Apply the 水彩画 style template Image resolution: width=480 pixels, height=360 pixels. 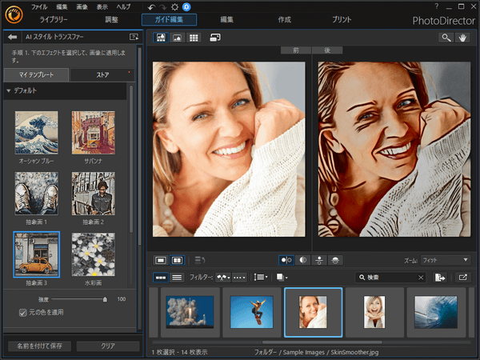[x=94, y=254]
